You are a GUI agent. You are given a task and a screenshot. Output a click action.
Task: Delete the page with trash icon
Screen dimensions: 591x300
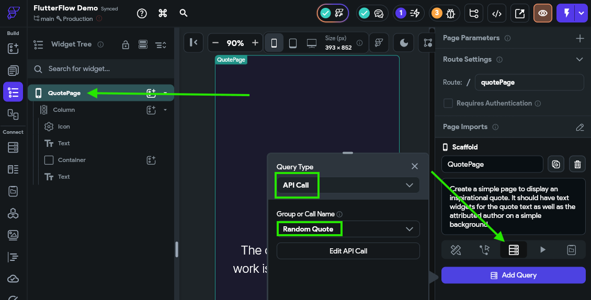(577, 164)
